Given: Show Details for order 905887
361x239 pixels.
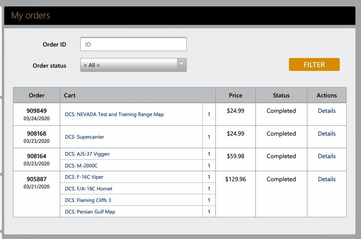Looking at the screenshot, I should click(x=327, y=179).
